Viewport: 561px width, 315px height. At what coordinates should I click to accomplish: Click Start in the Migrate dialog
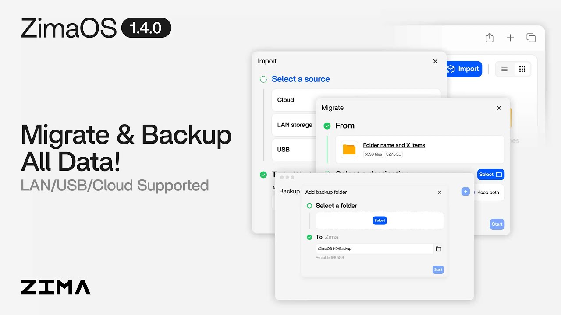pos(497,224)
